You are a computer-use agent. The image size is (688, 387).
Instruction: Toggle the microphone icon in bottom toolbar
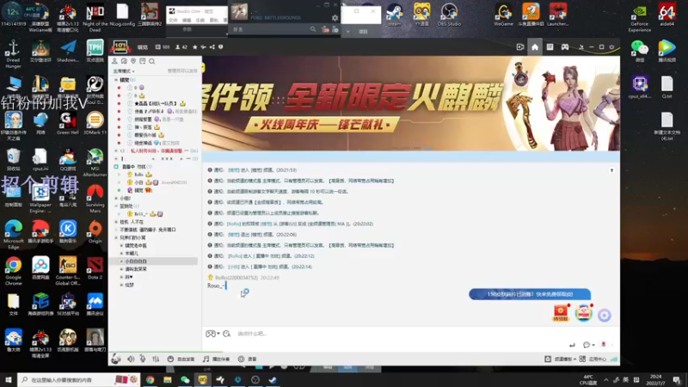coord(143,359)
